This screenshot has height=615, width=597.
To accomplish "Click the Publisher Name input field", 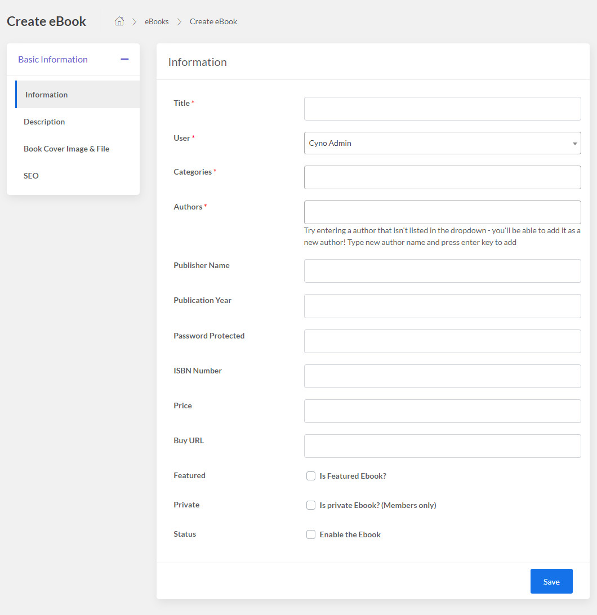I will point(442,271).
